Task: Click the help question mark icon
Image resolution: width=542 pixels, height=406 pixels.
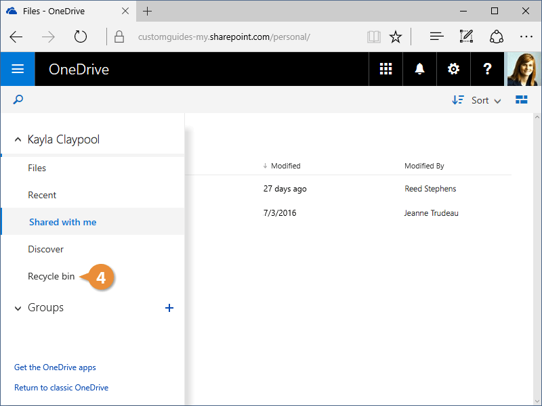Action: pos(486,69)
